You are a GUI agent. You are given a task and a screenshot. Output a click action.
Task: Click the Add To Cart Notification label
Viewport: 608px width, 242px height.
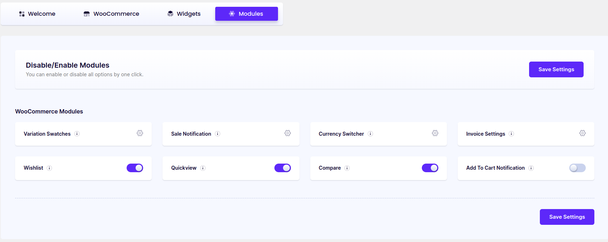(x=495, y=168)
